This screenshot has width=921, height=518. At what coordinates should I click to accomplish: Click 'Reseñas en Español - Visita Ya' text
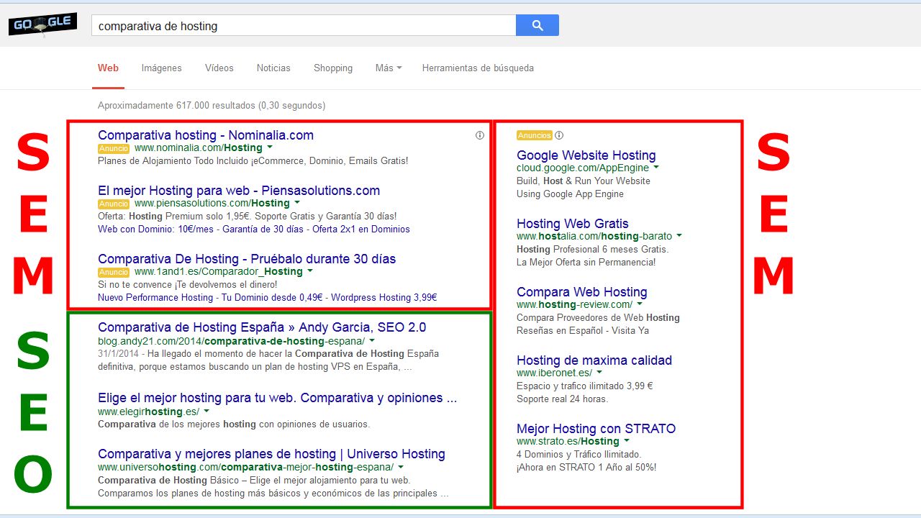(583, 330)
